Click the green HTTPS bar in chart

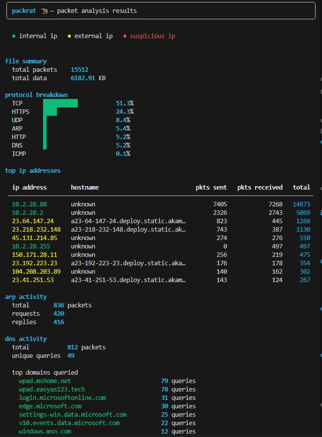click(x=50, y=111)
